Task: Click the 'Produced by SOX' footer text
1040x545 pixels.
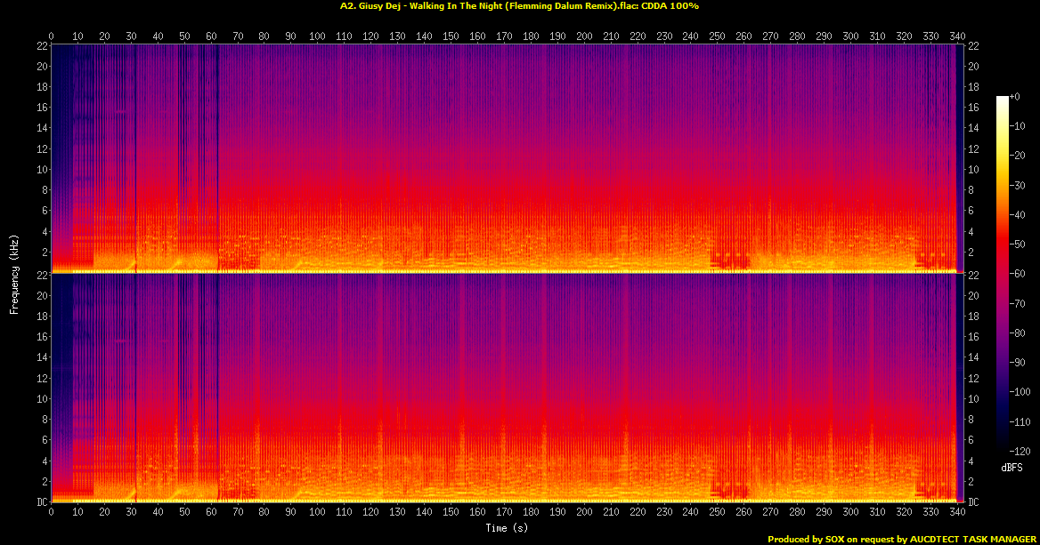Action: coord(901,539)
